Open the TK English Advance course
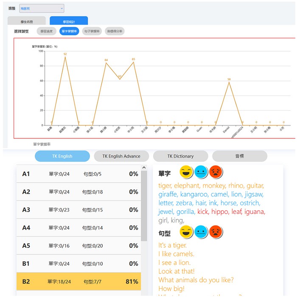Viewport: 297px width, 297px height. [121, 156]
